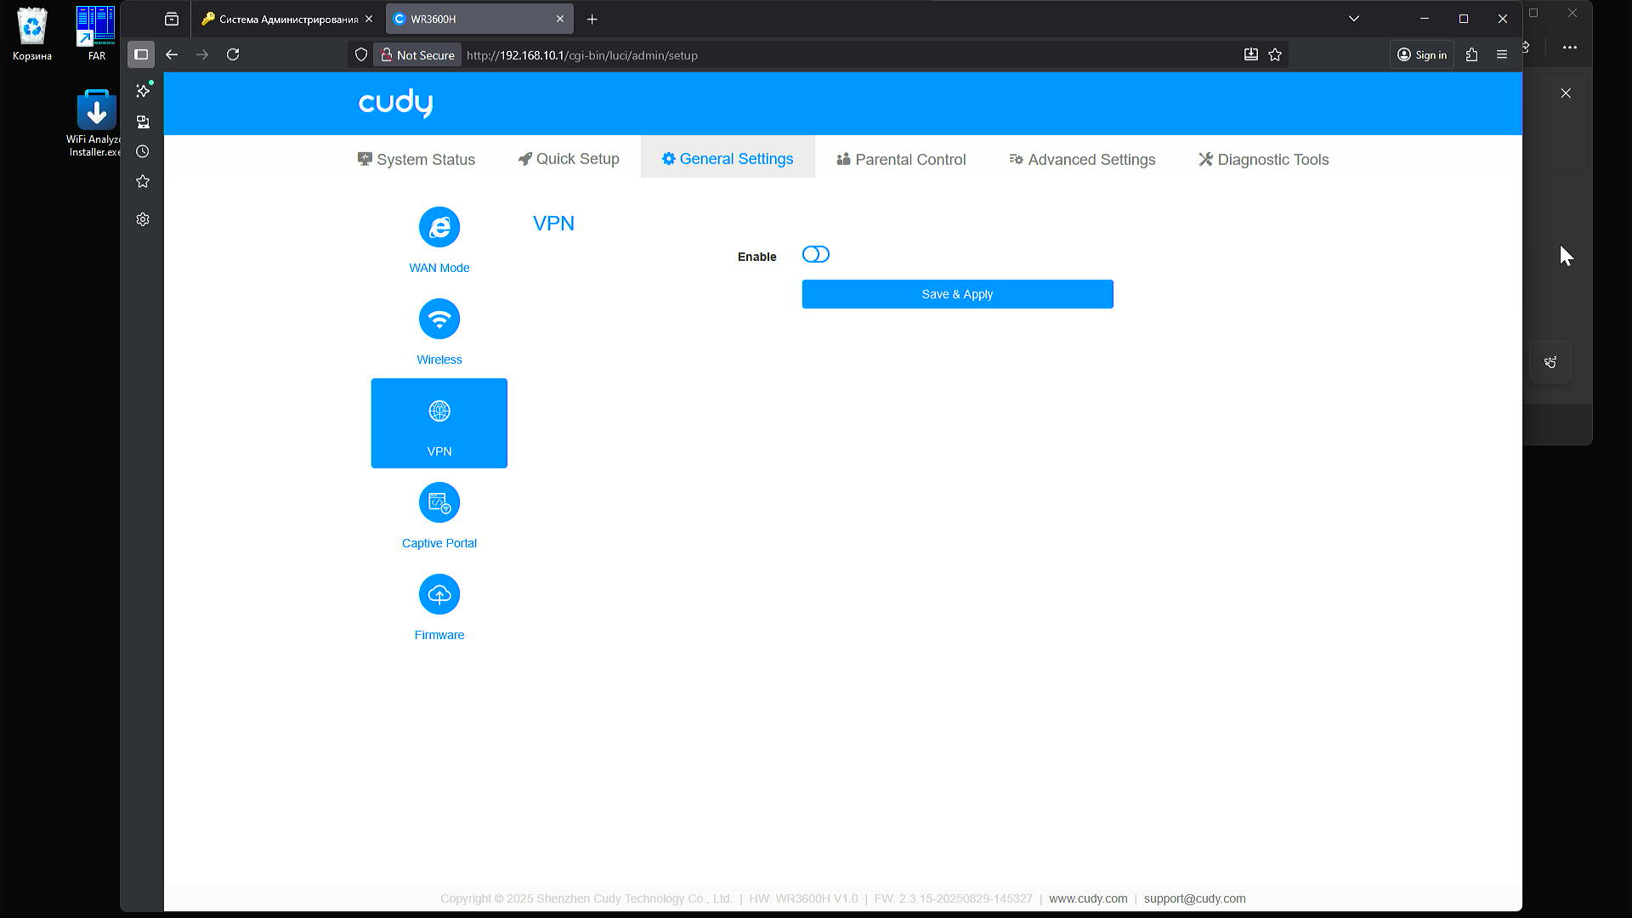Viewport: 1632px width, 918px height.
Task: Reload the router page
Action: coord(233,55)
